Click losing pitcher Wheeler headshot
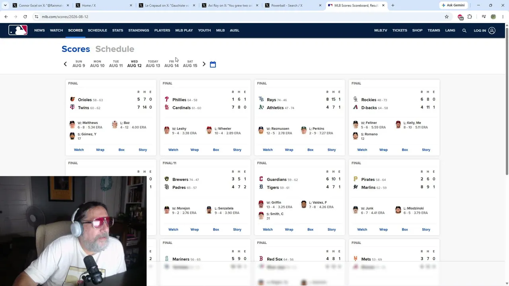 (209, 131)
